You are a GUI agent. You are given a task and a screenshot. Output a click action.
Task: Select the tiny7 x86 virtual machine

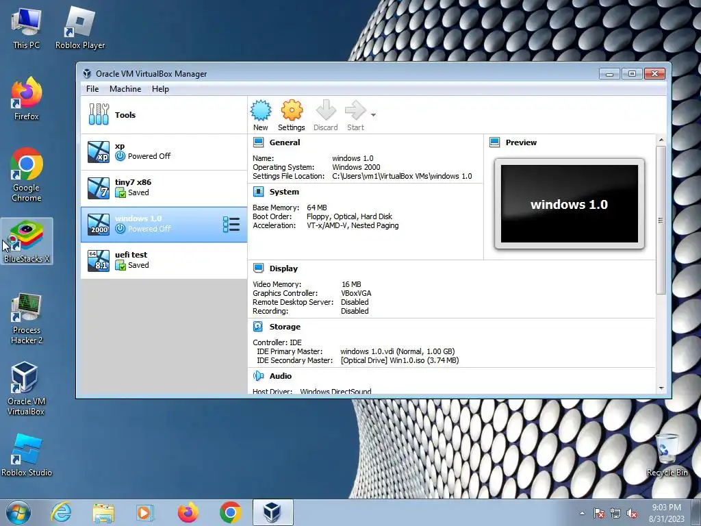point(164,188)
